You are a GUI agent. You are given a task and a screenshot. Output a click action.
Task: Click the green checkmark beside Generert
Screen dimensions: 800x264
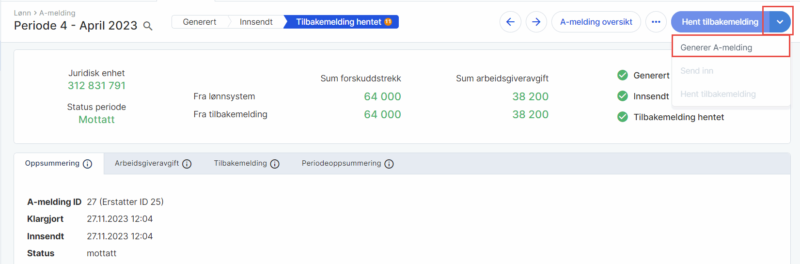pos(623,75)
